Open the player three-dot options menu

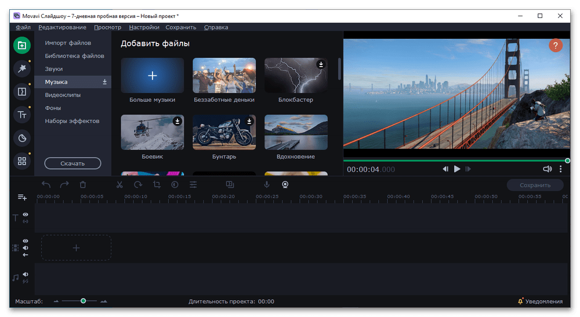(x=561, y=169)
